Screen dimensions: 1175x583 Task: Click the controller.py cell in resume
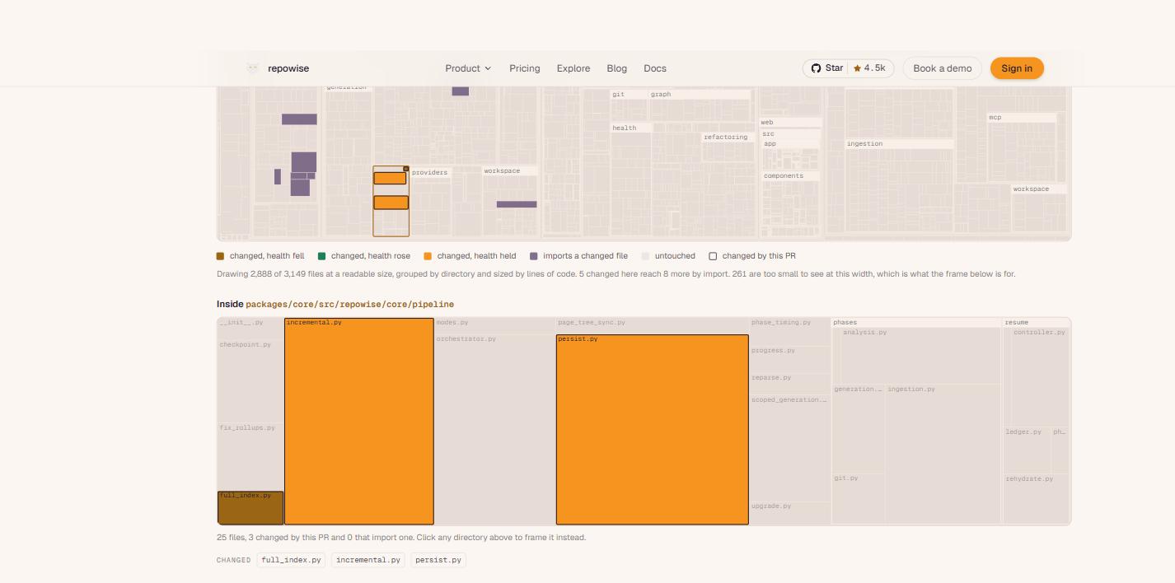[1040, 376]
